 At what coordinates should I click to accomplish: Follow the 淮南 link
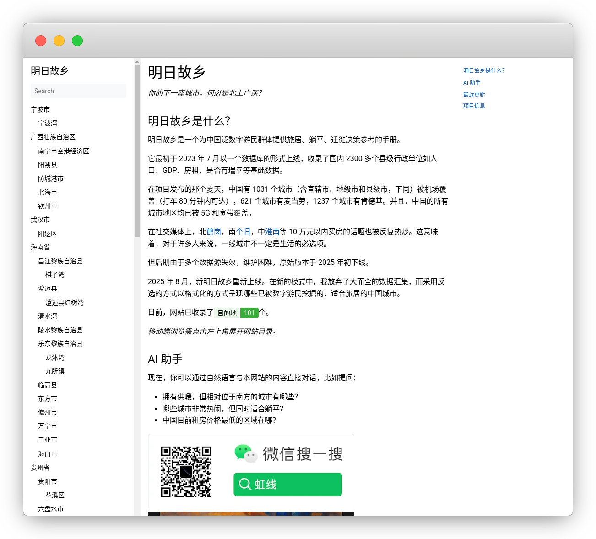pos(272,232)
